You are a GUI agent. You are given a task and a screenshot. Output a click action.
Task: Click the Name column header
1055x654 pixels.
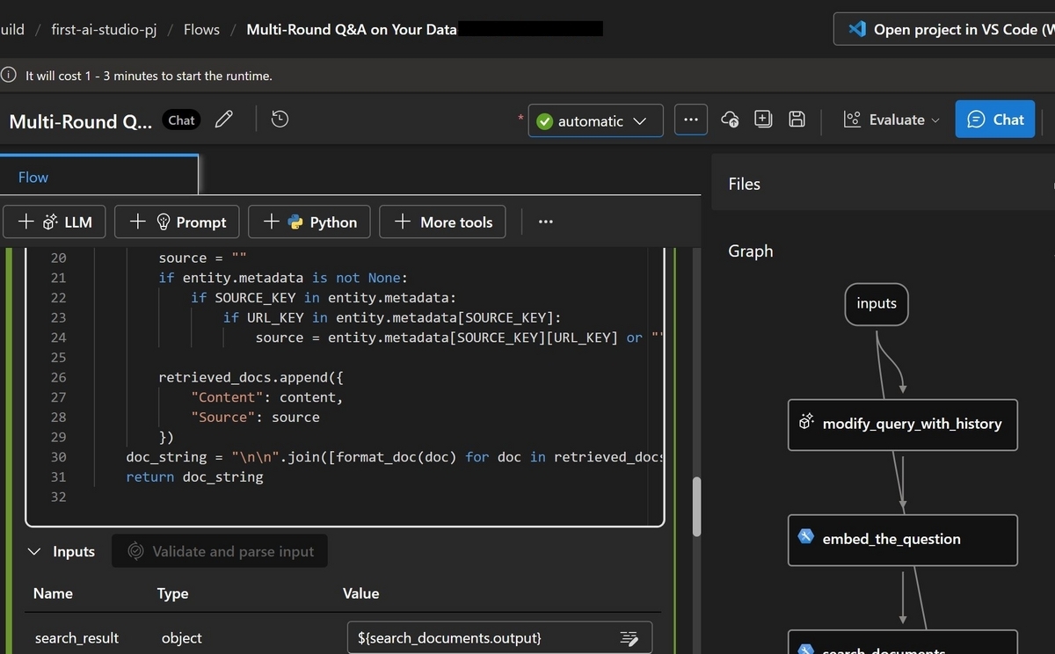53,593
